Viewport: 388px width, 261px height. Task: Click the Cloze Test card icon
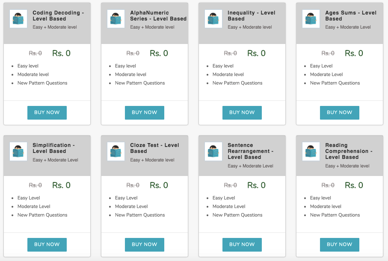[116, 151]
